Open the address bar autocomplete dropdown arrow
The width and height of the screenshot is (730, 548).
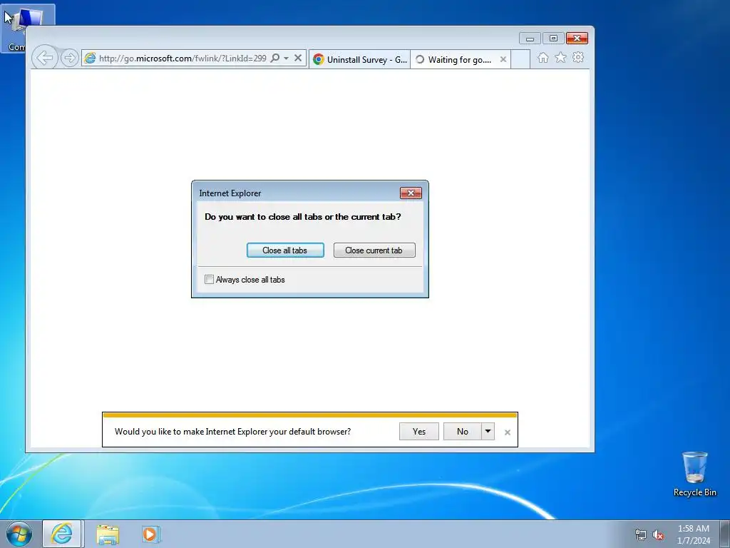click(x=287, y=59)
